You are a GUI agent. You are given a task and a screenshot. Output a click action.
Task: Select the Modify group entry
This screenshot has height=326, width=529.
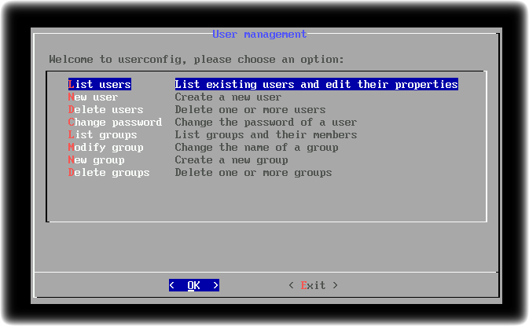[x=105, y=148]
